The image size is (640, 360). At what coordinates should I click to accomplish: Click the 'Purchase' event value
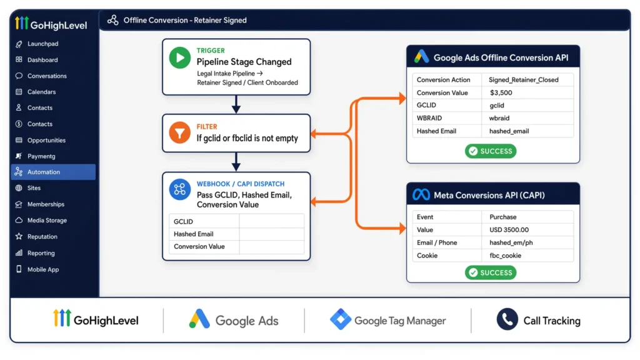503,217
